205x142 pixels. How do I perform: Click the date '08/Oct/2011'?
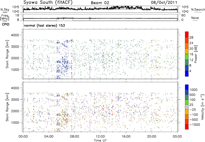click(x=164, y=3)
